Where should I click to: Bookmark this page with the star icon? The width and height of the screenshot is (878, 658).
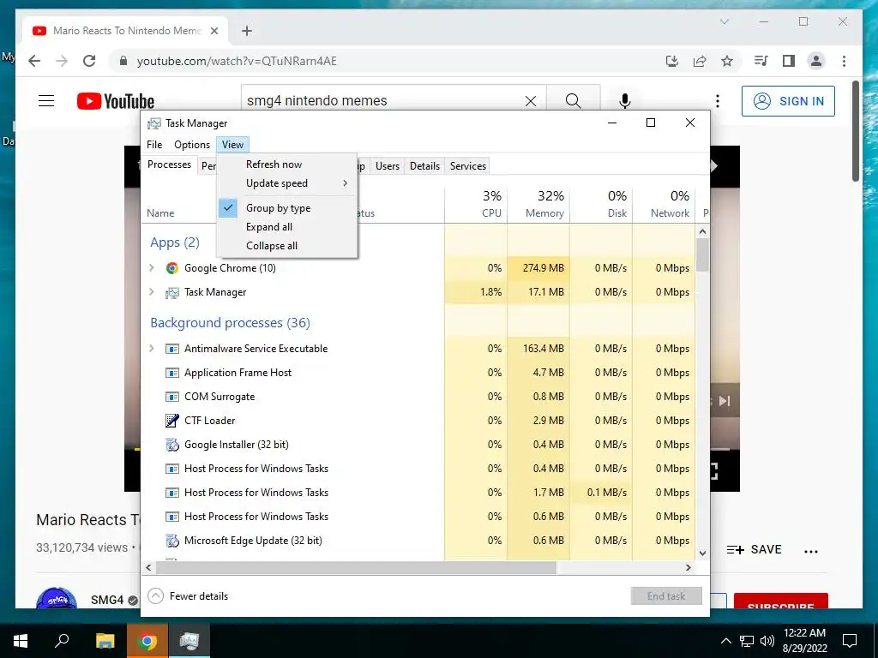(x=727, y=61)
